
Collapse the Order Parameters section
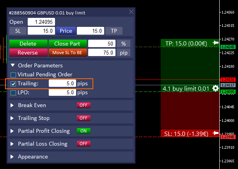[13, 65]
